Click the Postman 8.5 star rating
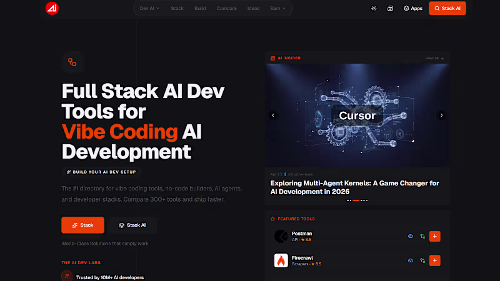500x281 pixels. (x=306, y=240)
